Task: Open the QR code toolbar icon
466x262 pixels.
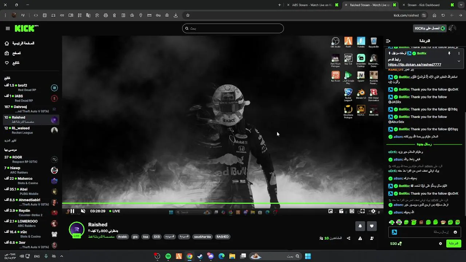Action: pos(79,15)
